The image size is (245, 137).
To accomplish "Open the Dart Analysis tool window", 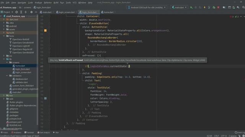I will coord(43,132).
